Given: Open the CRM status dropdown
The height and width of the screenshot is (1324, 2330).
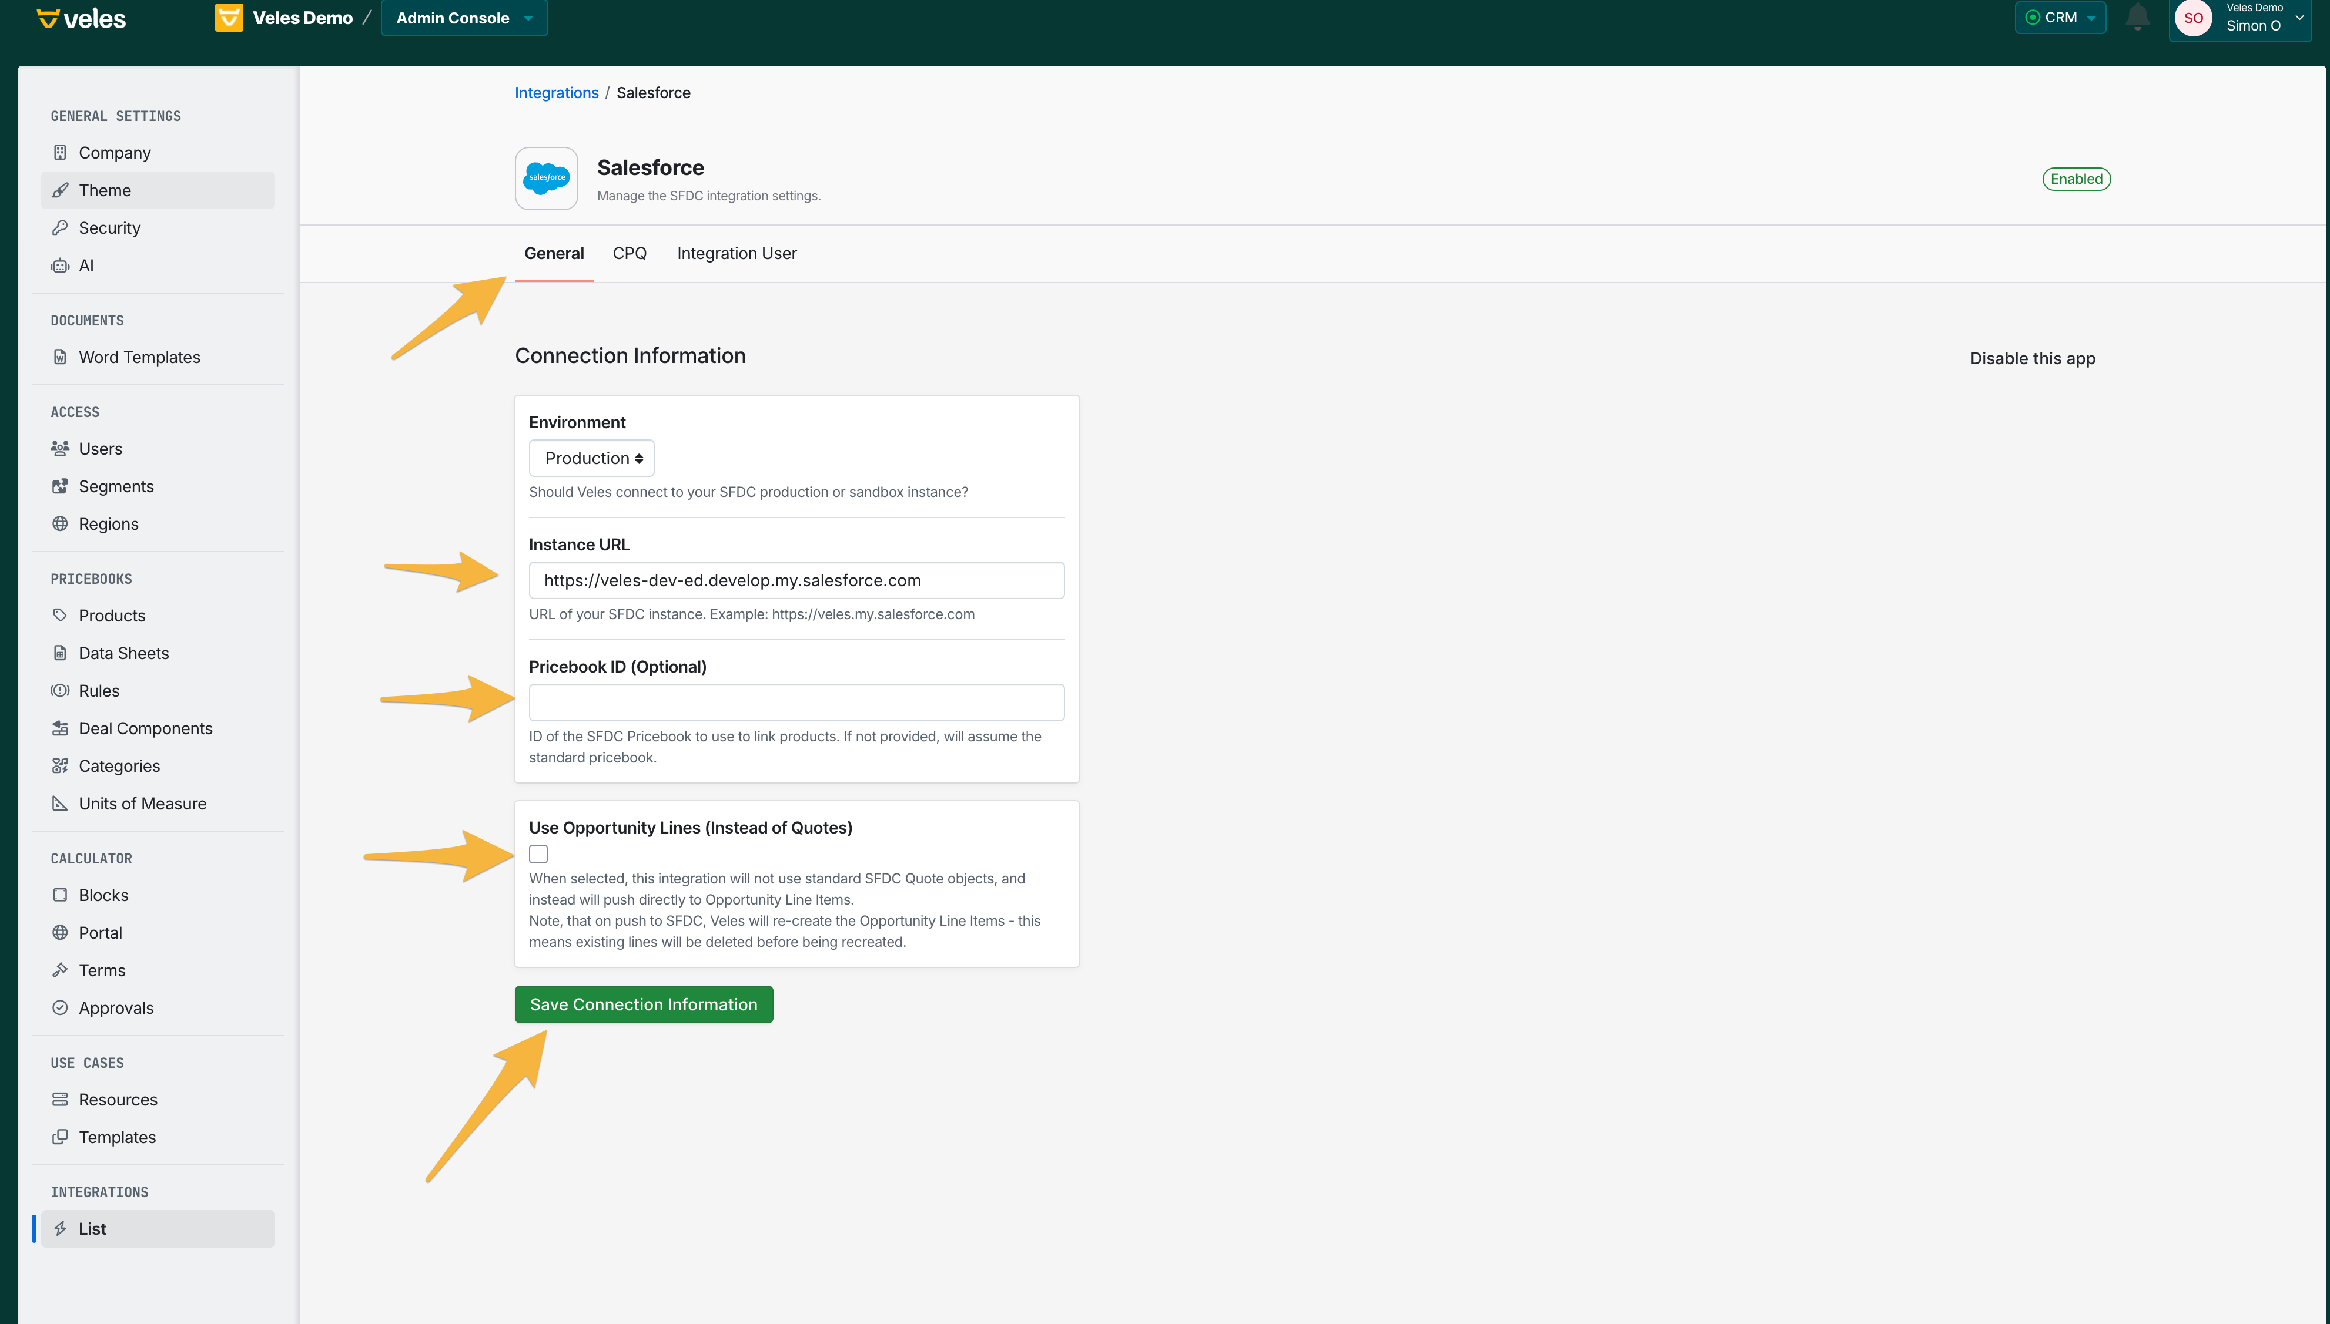Looking at the screenshot, I should point(2060,17).
